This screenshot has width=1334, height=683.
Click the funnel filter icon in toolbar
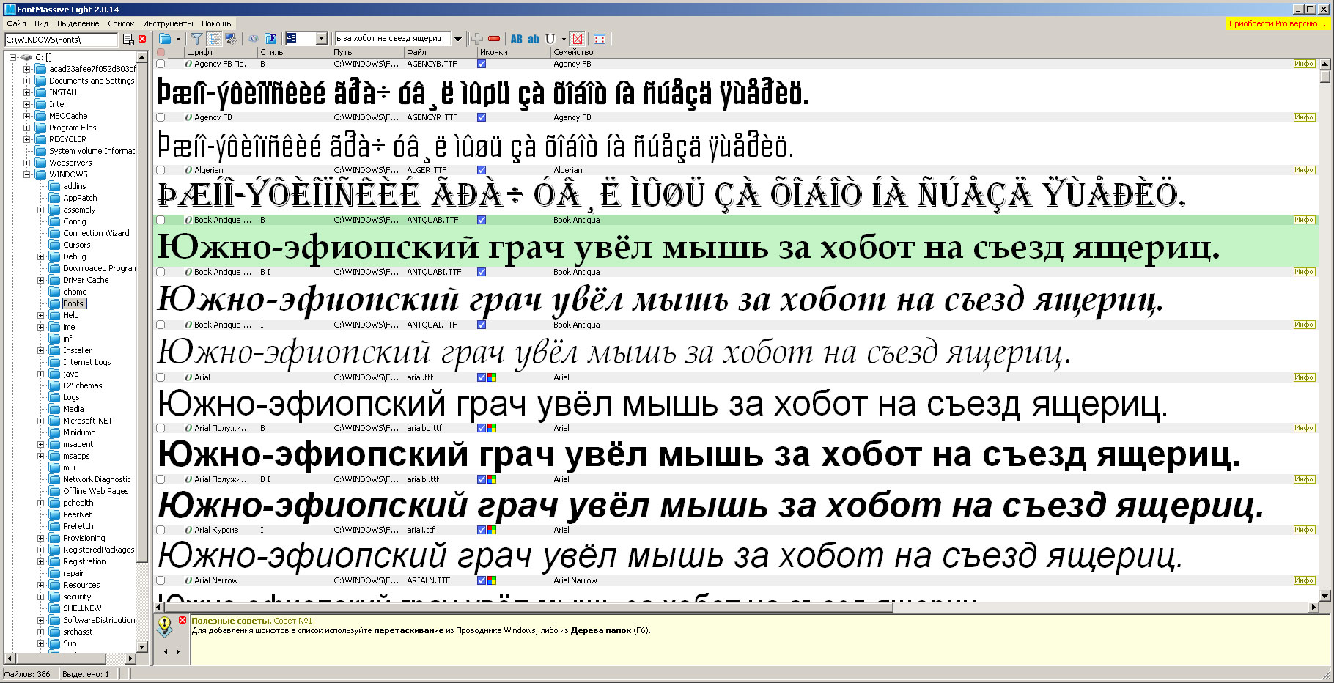(196, 39)
